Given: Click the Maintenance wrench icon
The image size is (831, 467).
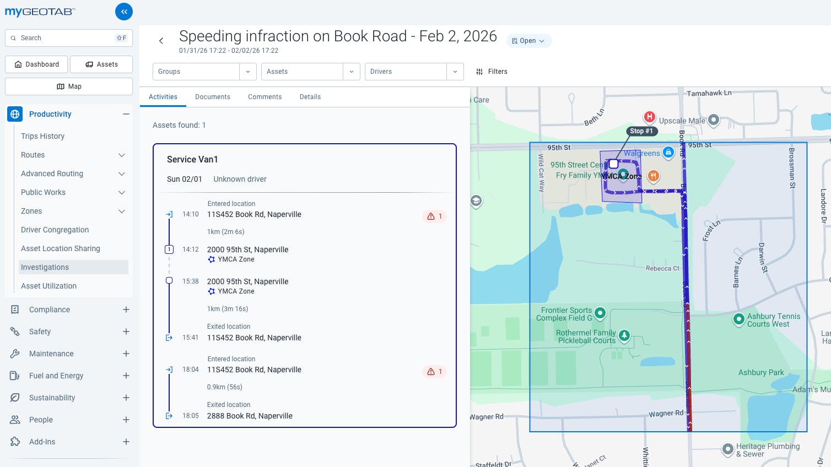Looking at the screenshot, I should tap(15, 354).
